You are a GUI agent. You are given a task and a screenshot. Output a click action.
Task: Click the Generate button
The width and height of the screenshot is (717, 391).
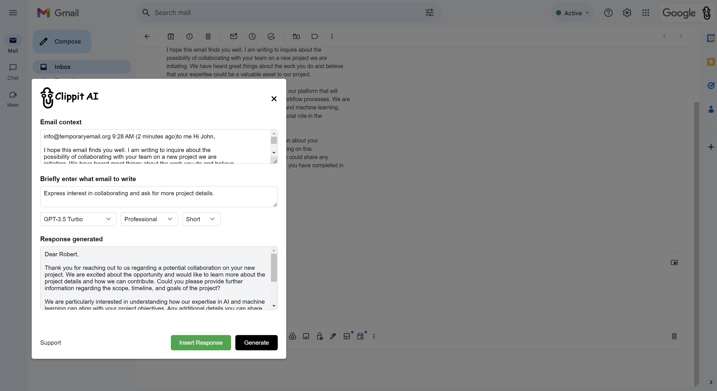tap(256, 342)
